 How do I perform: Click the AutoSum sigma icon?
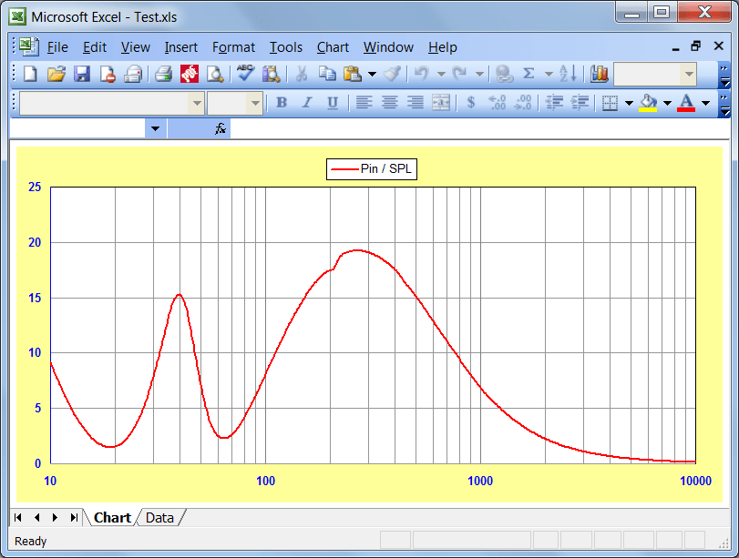(529, 74)
